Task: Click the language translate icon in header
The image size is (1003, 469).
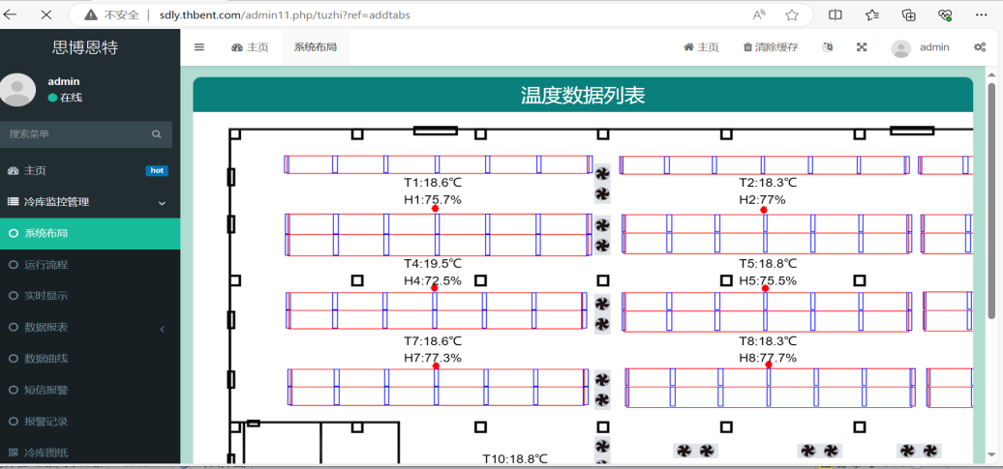Action: [828, 47]
